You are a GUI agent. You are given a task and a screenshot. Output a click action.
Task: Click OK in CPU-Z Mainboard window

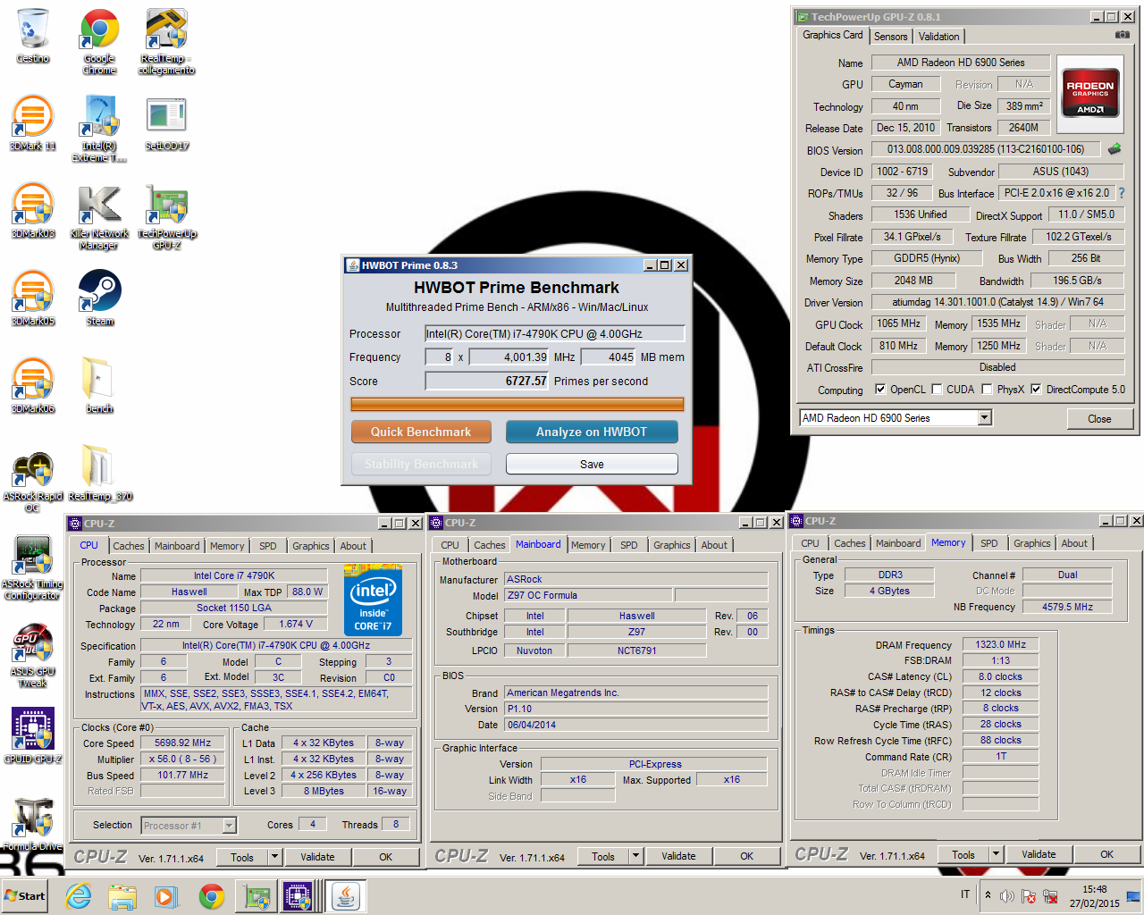[x=746, y=856]
